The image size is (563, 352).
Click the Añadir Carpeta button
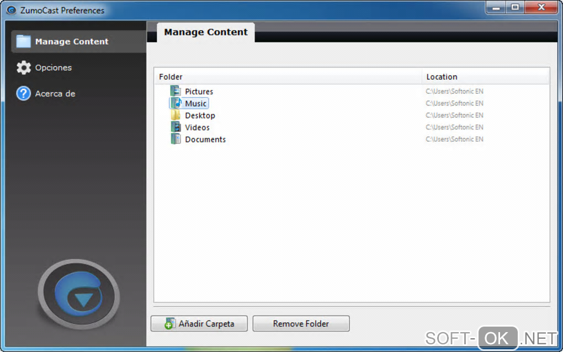(x=199, y=324)
